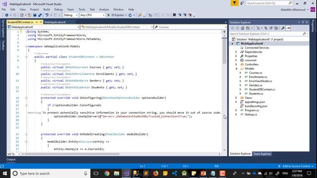Expand the Controllers folder

[236, 64]
